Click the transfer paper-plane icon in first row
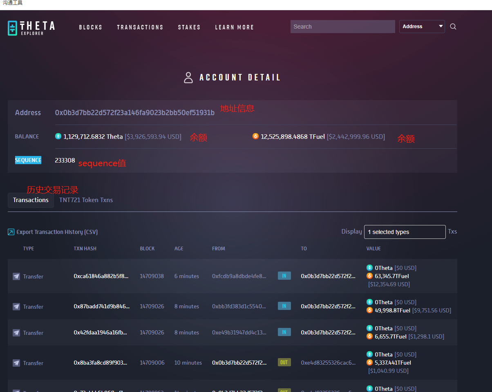This screenshot has width=492, height=392. (16, 276)
